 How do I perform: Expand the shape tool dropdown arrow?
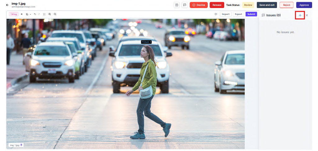coord(30,14)
